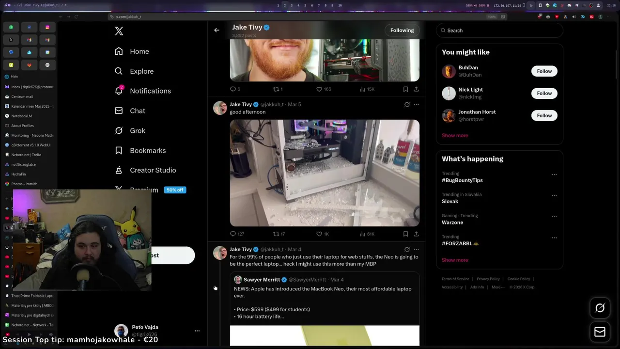Open Sawyer Merritt's quoted post name
The height and width of the screenshot is (349, 620).
click(262, 280)
